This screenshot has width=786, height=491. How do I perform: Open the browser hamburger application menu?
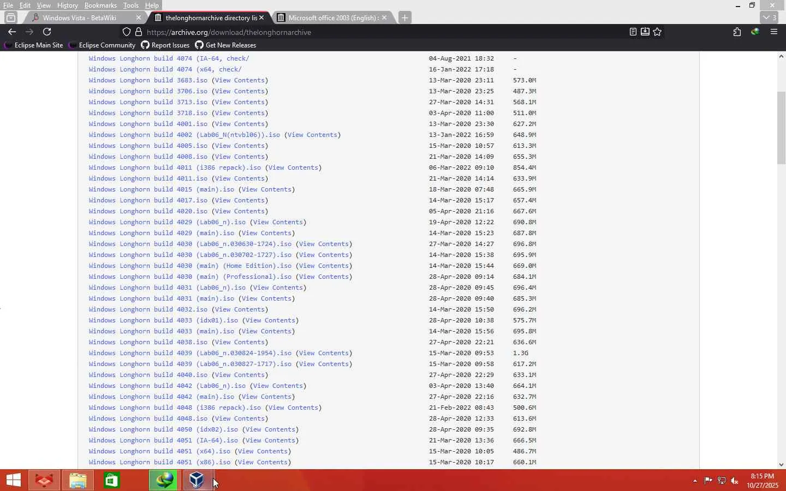(x=774, y=32)
